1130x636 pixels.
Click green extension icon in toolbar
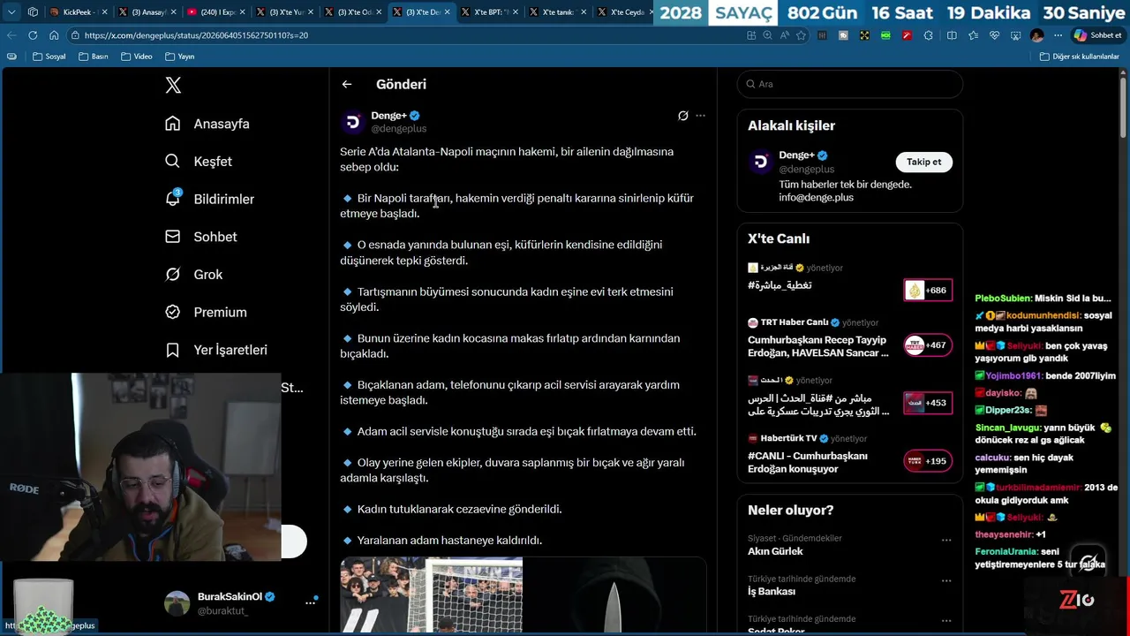(885, 35)
